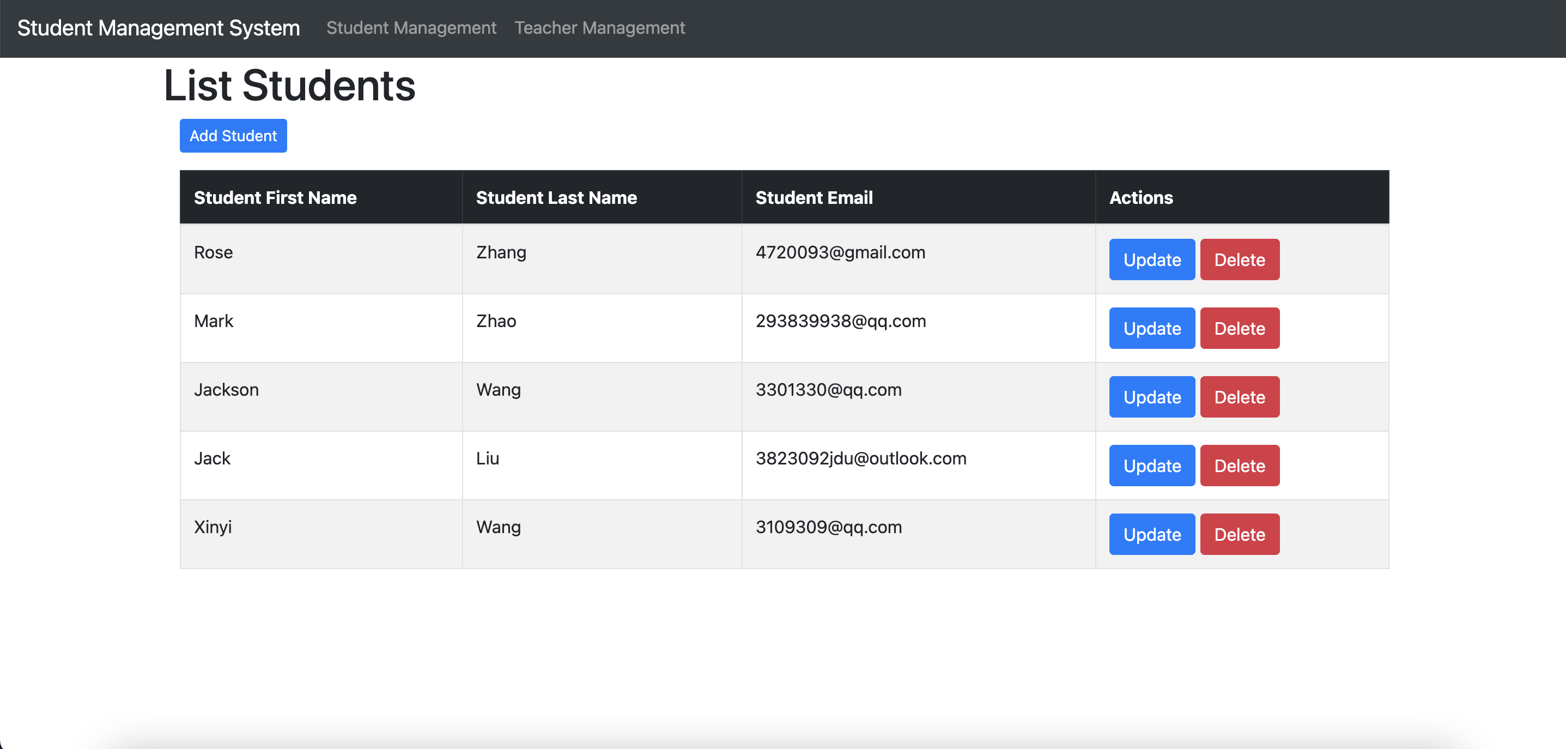Screen dimensions: 1566x749
Task: Click email 293839938@qq.com
Action: 841,321
